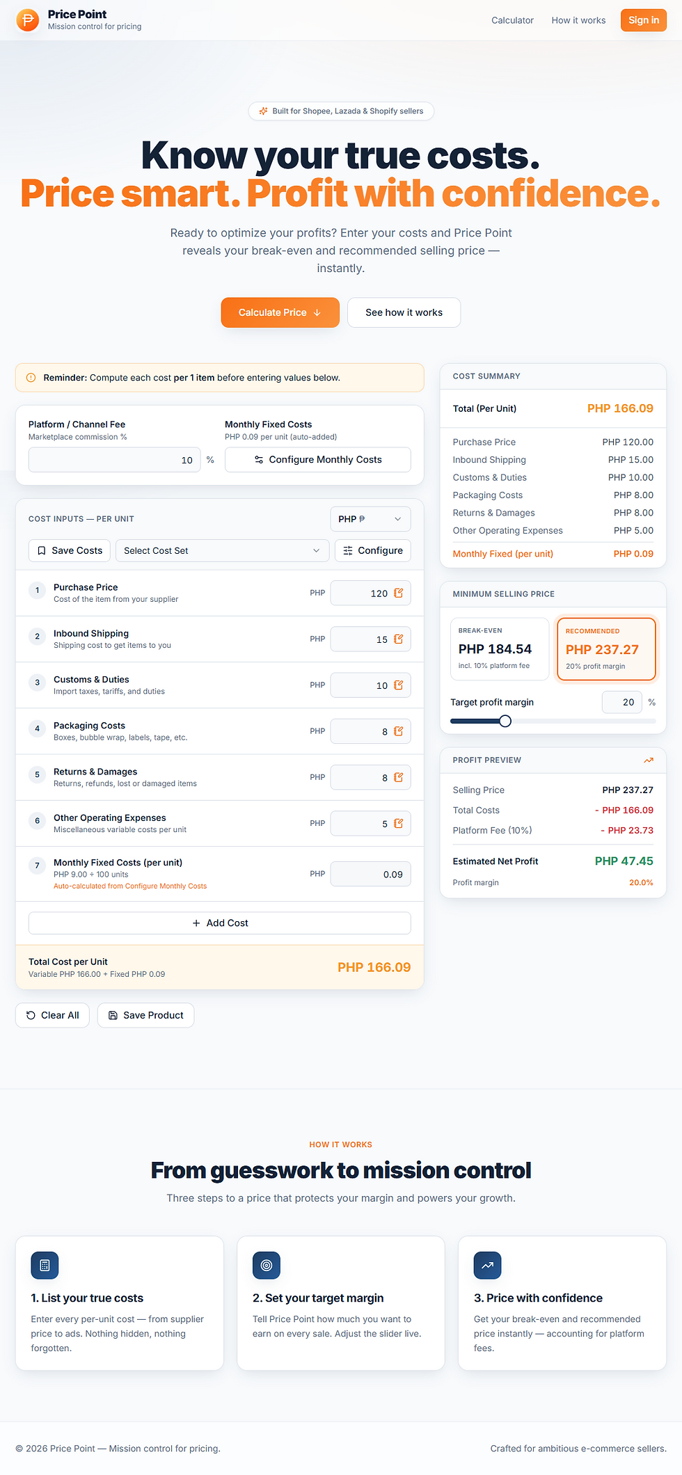Click the target profit margin percent field

[x=621, y=702]
